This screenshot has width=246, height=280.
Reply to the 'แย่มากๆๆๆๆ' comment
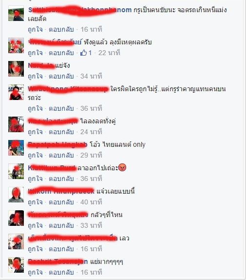[61, 273]
